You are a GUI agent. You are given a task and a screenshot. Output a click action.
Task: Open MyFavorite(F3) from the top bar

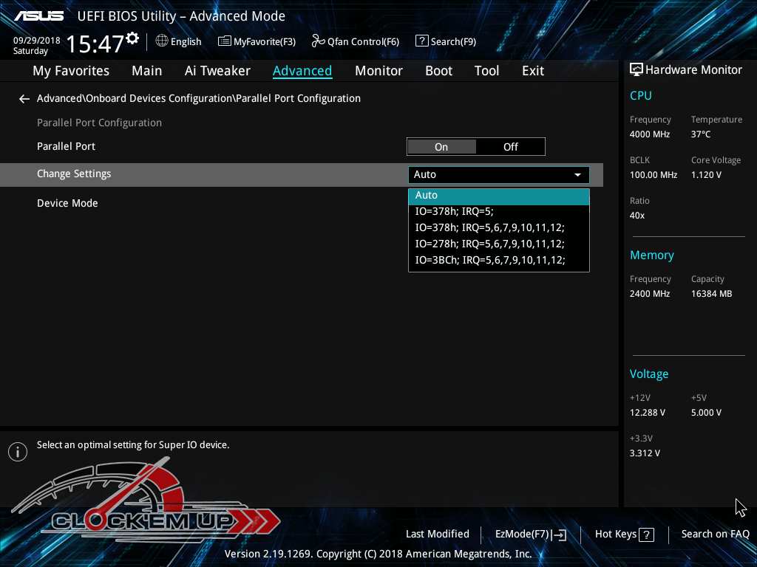pos(257,41)
